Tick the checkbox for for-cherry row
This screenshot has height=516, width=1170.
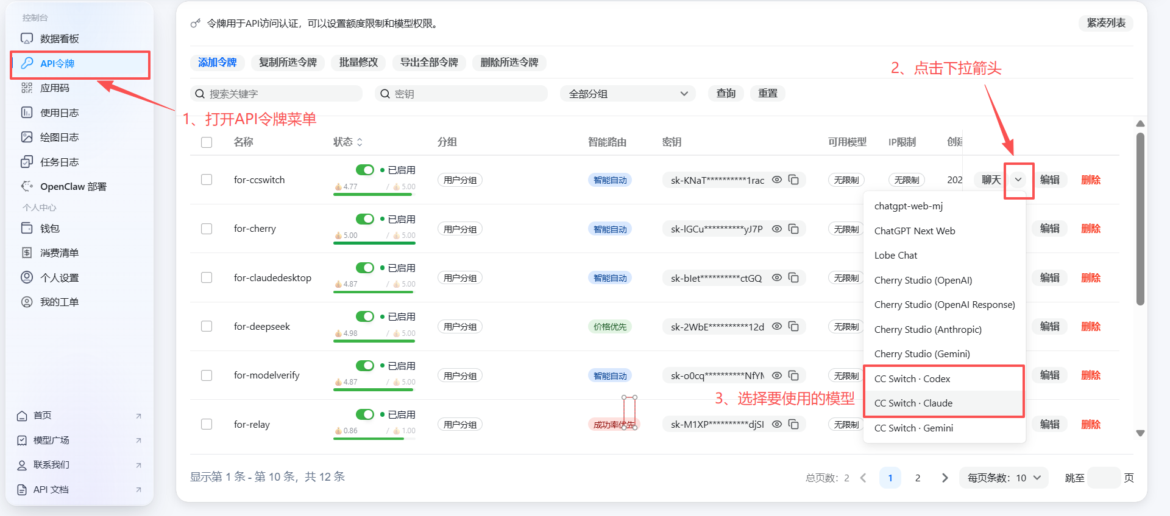[207, 229]
